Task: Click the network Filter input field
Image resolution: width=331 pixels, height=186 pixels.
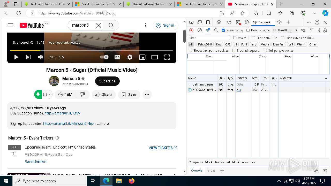Action: tap(209, 38)
